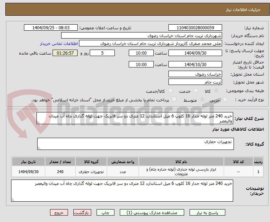Click the ردیف column header
This screenshot has width=270, height=222.
[258, 162]
